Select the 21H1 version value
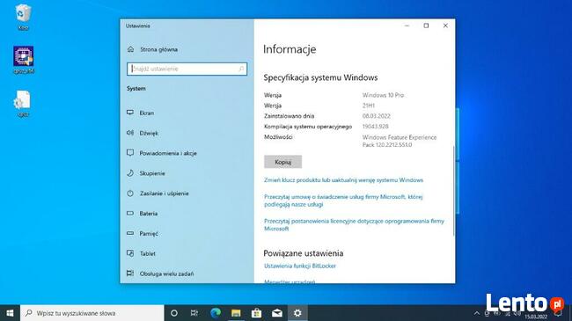The image size is (572, 321). 369,106
